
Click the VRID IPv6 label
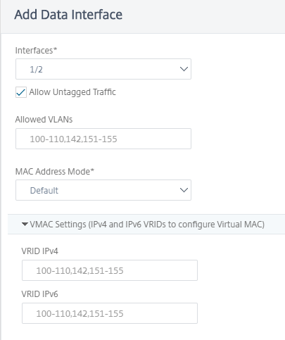click(x=39, y=294)
